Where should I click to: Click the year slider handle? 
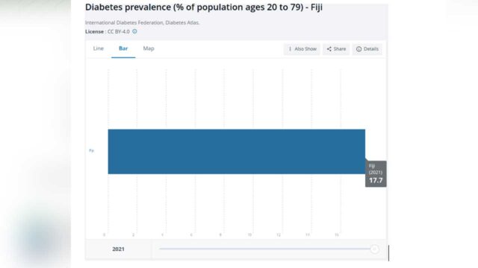[x=374, y=249]
